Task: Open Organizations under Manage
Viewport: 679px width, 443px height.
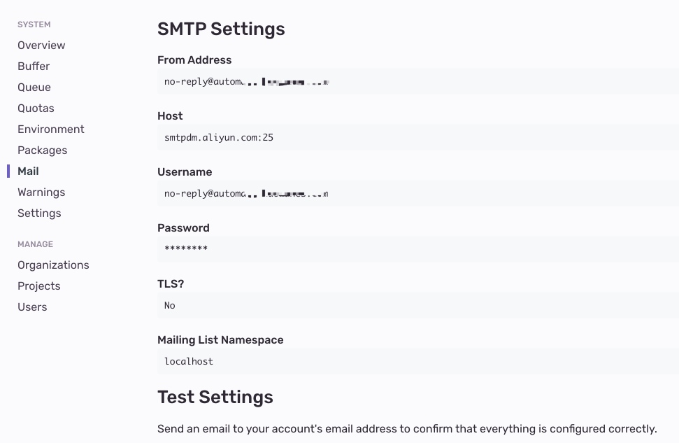Action: (53, 265)
